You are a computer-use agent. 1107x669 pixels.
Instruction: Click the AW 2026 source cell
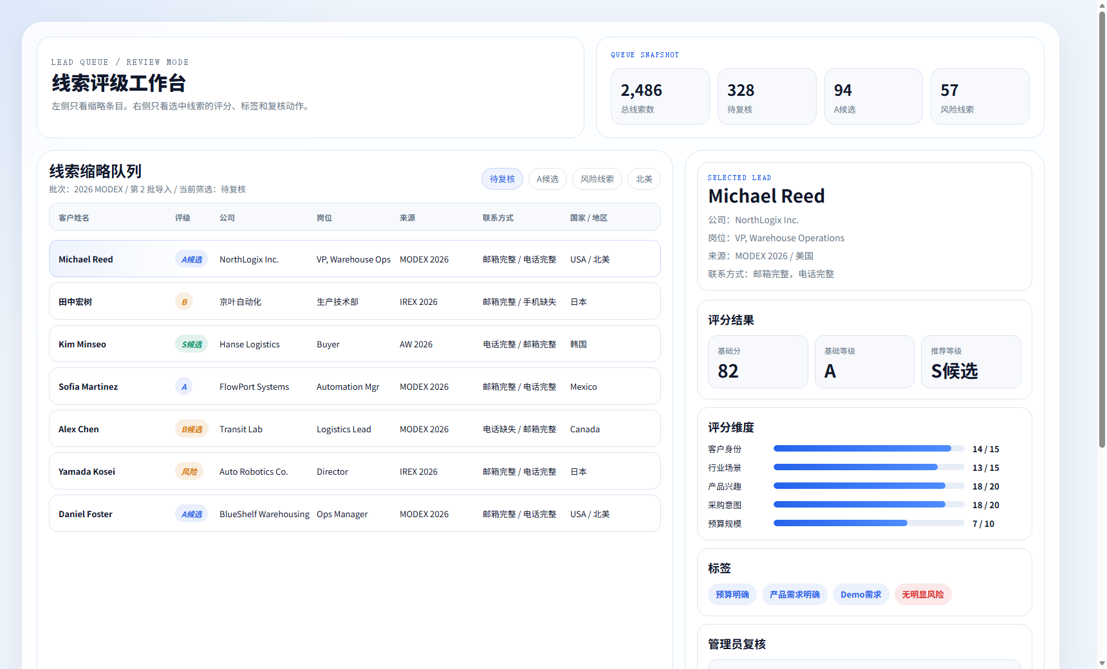click(416, 344)
